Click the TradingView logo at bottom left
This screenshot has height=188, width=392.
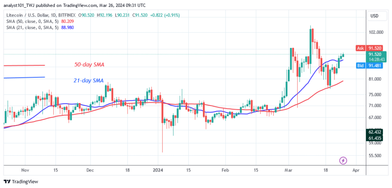pos(21,181)
